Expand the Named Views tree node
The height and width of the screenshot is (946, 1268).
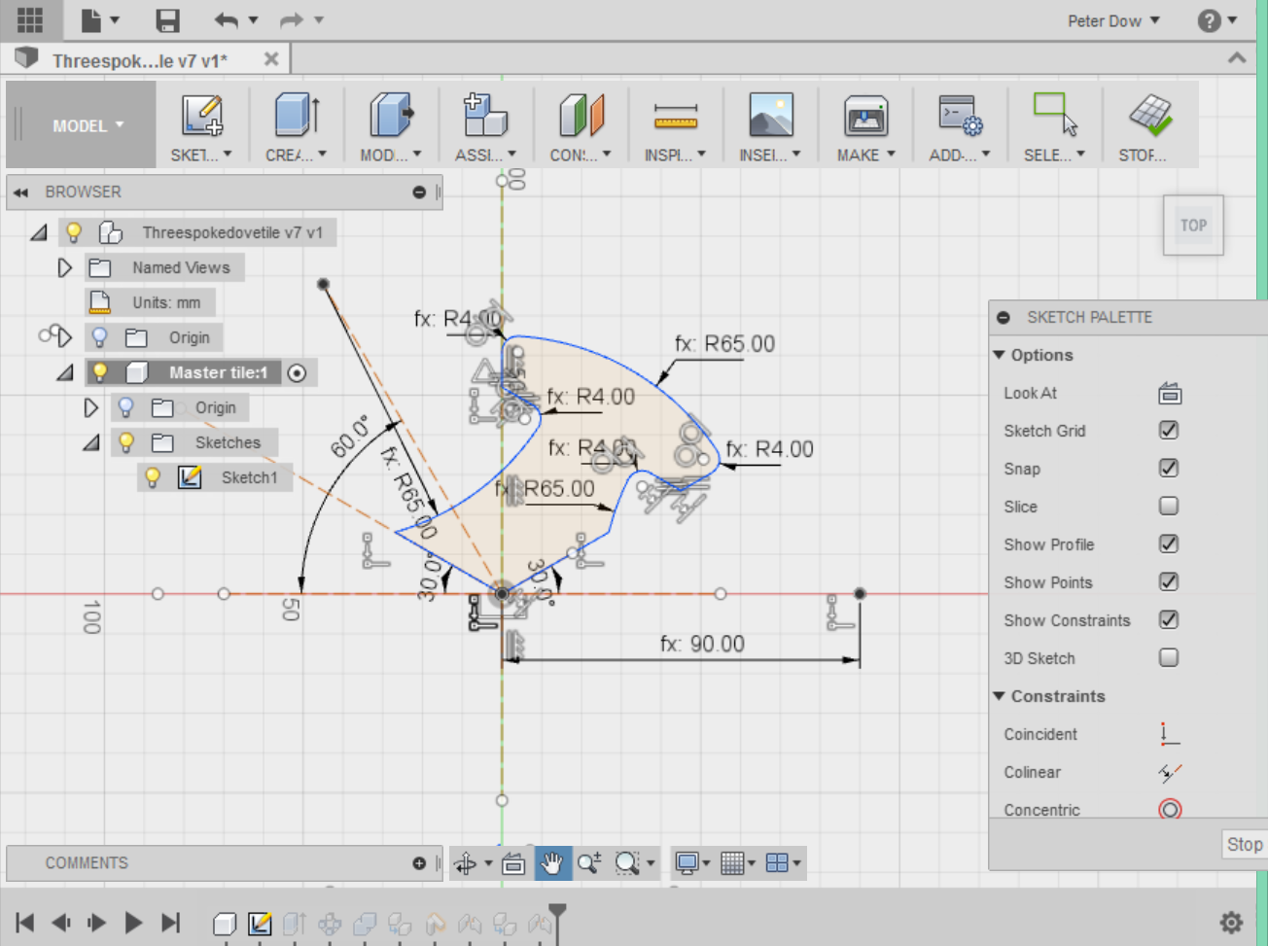[x=65, y=267]
